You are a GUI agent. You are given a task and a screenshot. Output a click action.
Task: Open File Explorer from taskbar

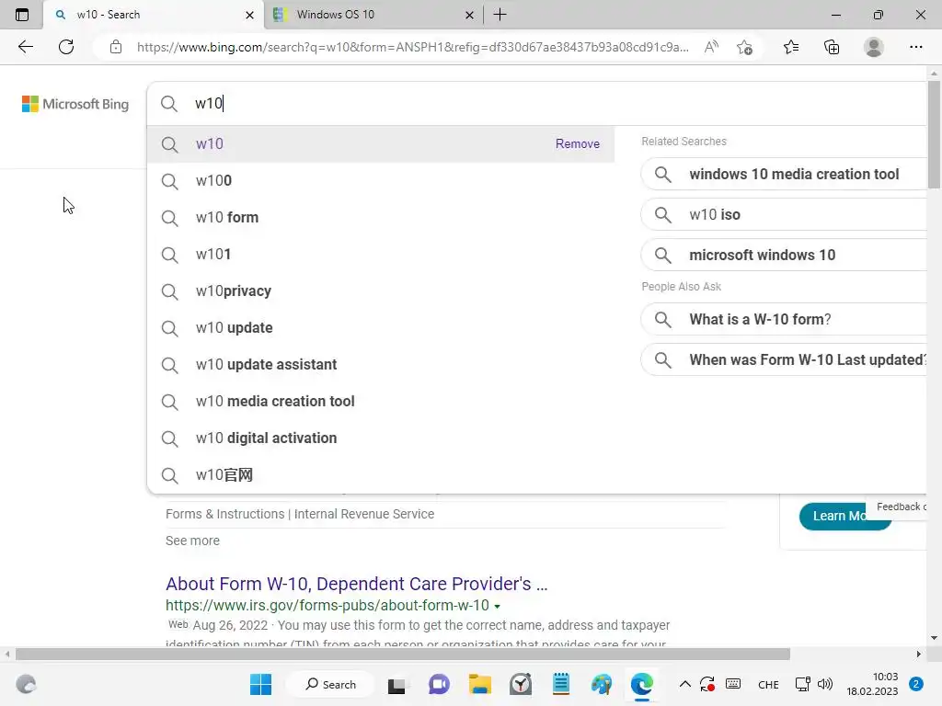tap(480, 684)
